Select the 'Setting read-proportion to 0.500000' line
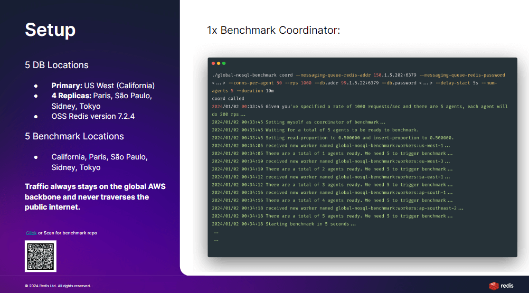The image size is (529, 293). 333,138
